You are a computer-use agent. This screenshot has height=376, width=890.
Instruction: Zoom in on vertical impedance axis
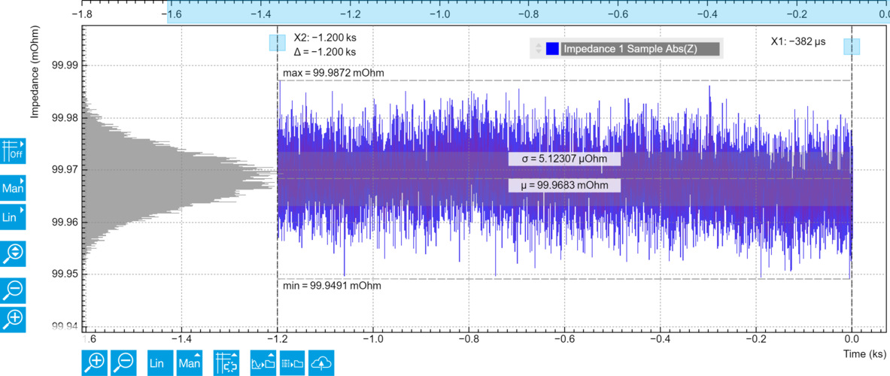(13, 318)
